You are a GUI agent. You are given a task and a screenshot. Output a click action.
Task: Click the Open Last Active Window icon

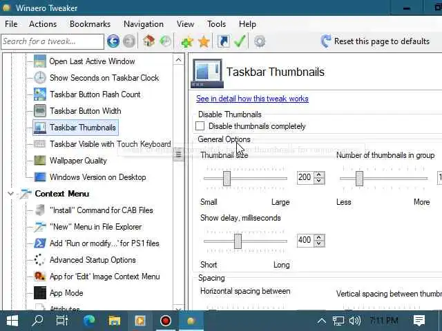(40, 61)
